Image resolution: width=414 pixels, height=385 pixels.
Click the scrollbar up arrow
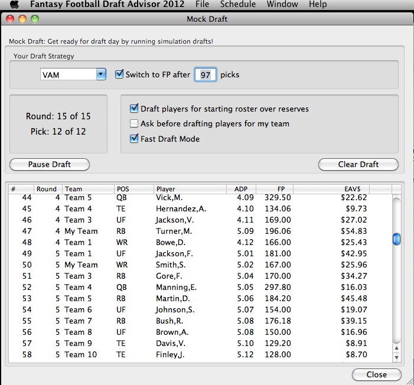(396, 348)
